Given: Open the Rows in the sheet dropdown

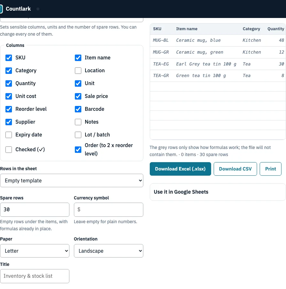Looking at the screenshot, I should (x=72, y=180).
